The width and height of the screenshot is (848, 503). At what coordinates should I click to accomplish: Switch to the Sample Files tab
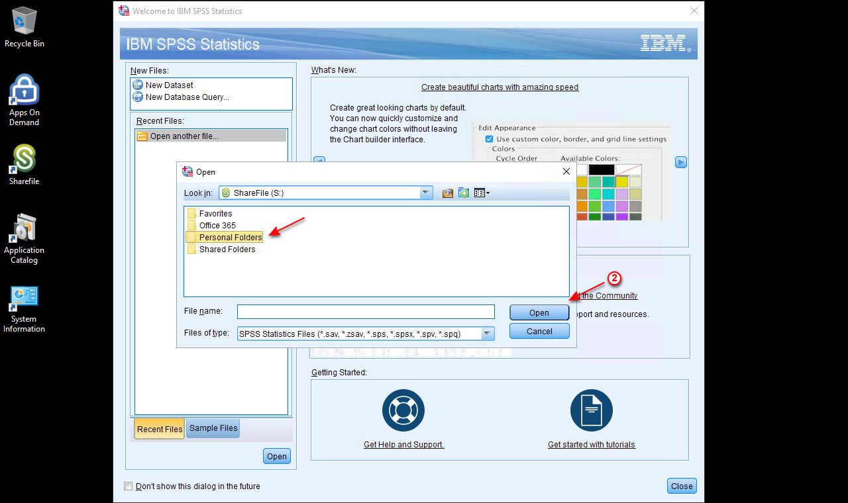click(x=213, y=428)
